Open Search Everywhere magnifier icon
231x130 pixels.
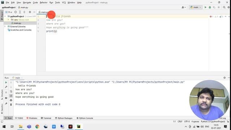point(224,7)
